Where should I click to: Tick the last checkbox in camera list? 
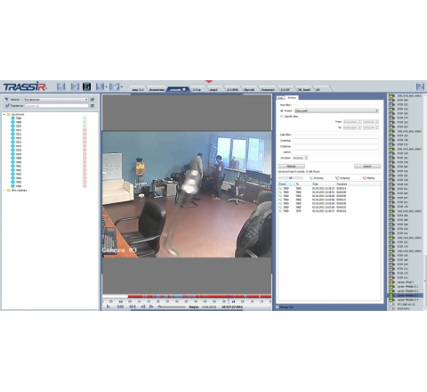(391, 309)
